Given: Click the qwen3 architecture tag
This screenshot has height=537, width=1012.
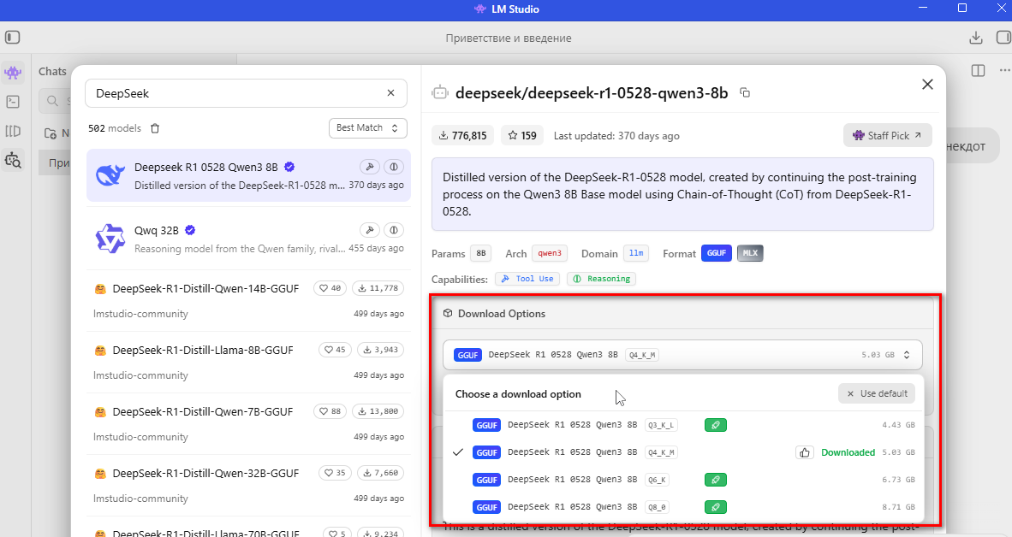Looking at the screenshot, I should [550, 253].
